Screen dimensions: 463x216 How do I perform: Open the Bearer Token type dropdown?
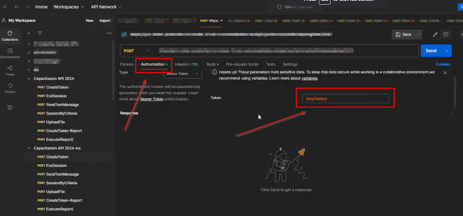(183, 74)
